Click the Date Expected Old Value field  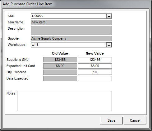coord(60,78)
